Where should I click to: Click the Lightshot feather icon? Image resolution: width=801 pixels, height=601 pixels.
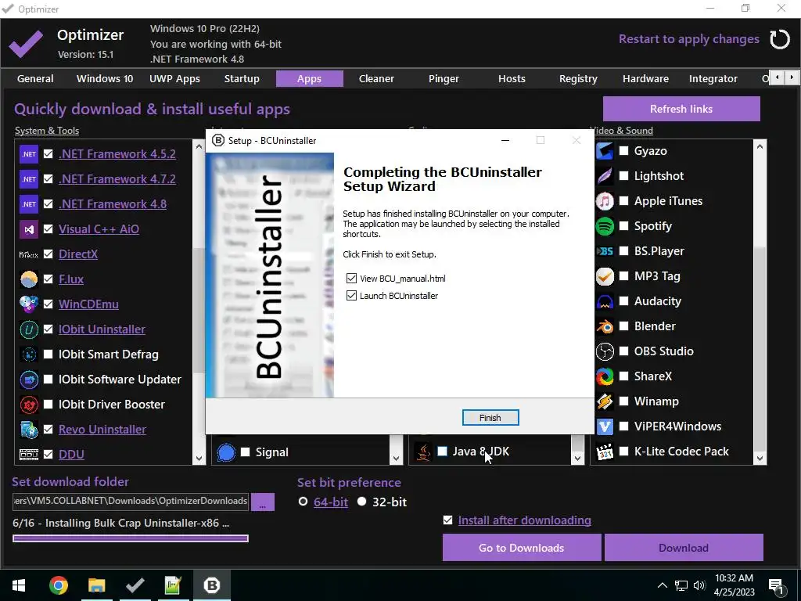point(605,176)
